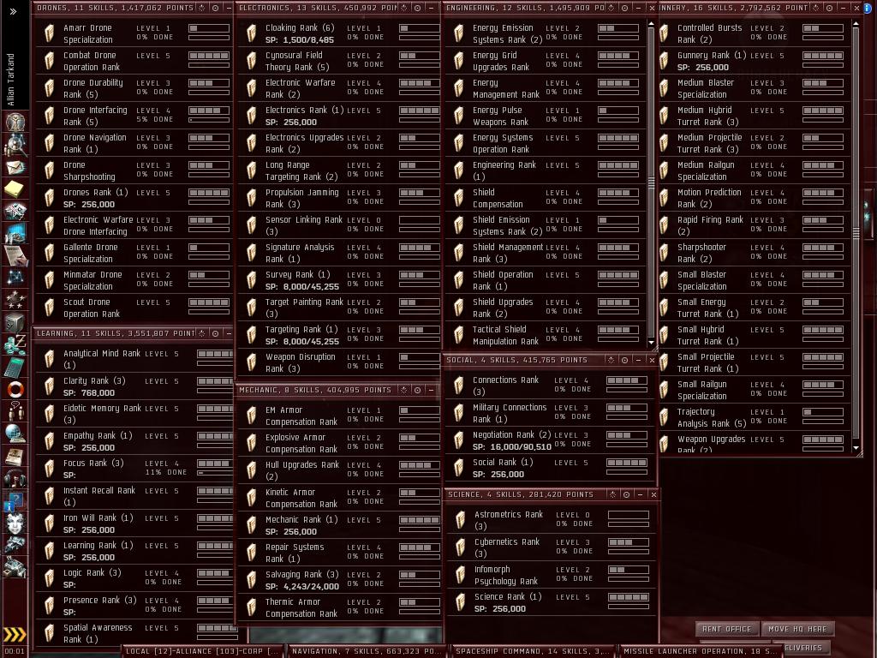Click Engineering list scroll-down arrow
The height and width of the screenshot is (658, 877).
point(651,342)
